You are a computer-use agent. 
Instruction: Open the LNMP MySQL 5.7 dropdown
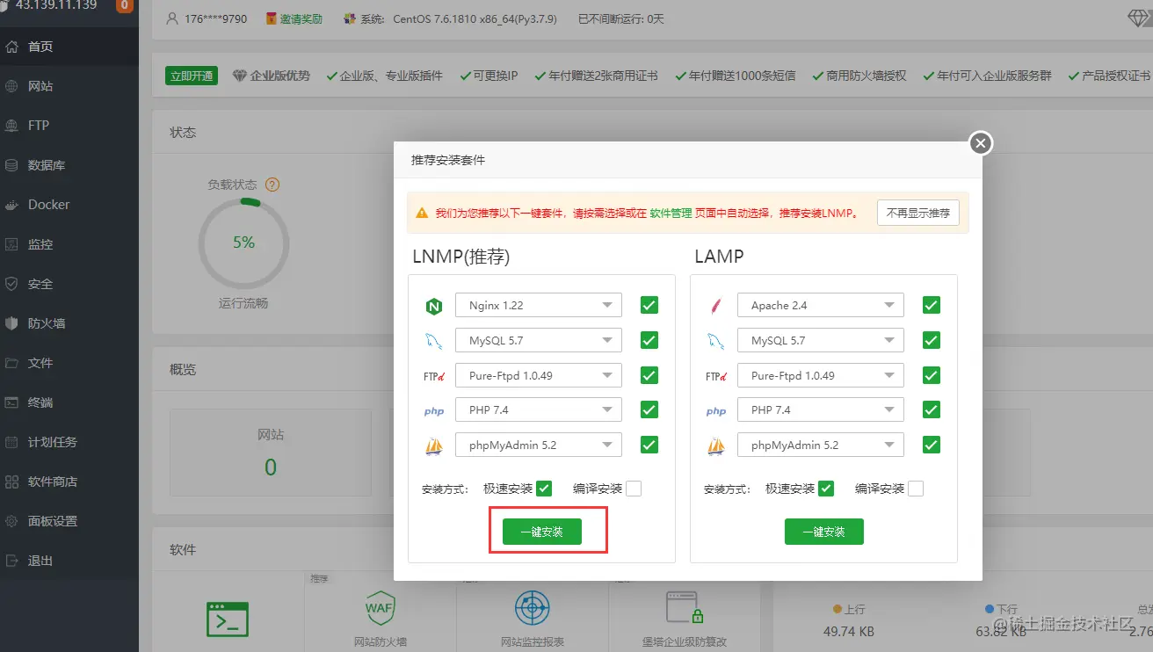click(x=539, y=340)
